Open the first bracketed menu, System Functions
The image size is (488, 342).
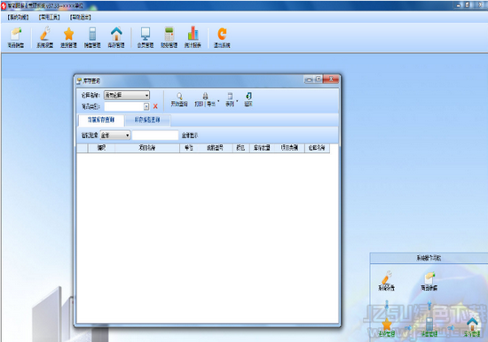[x=18, y=18]
